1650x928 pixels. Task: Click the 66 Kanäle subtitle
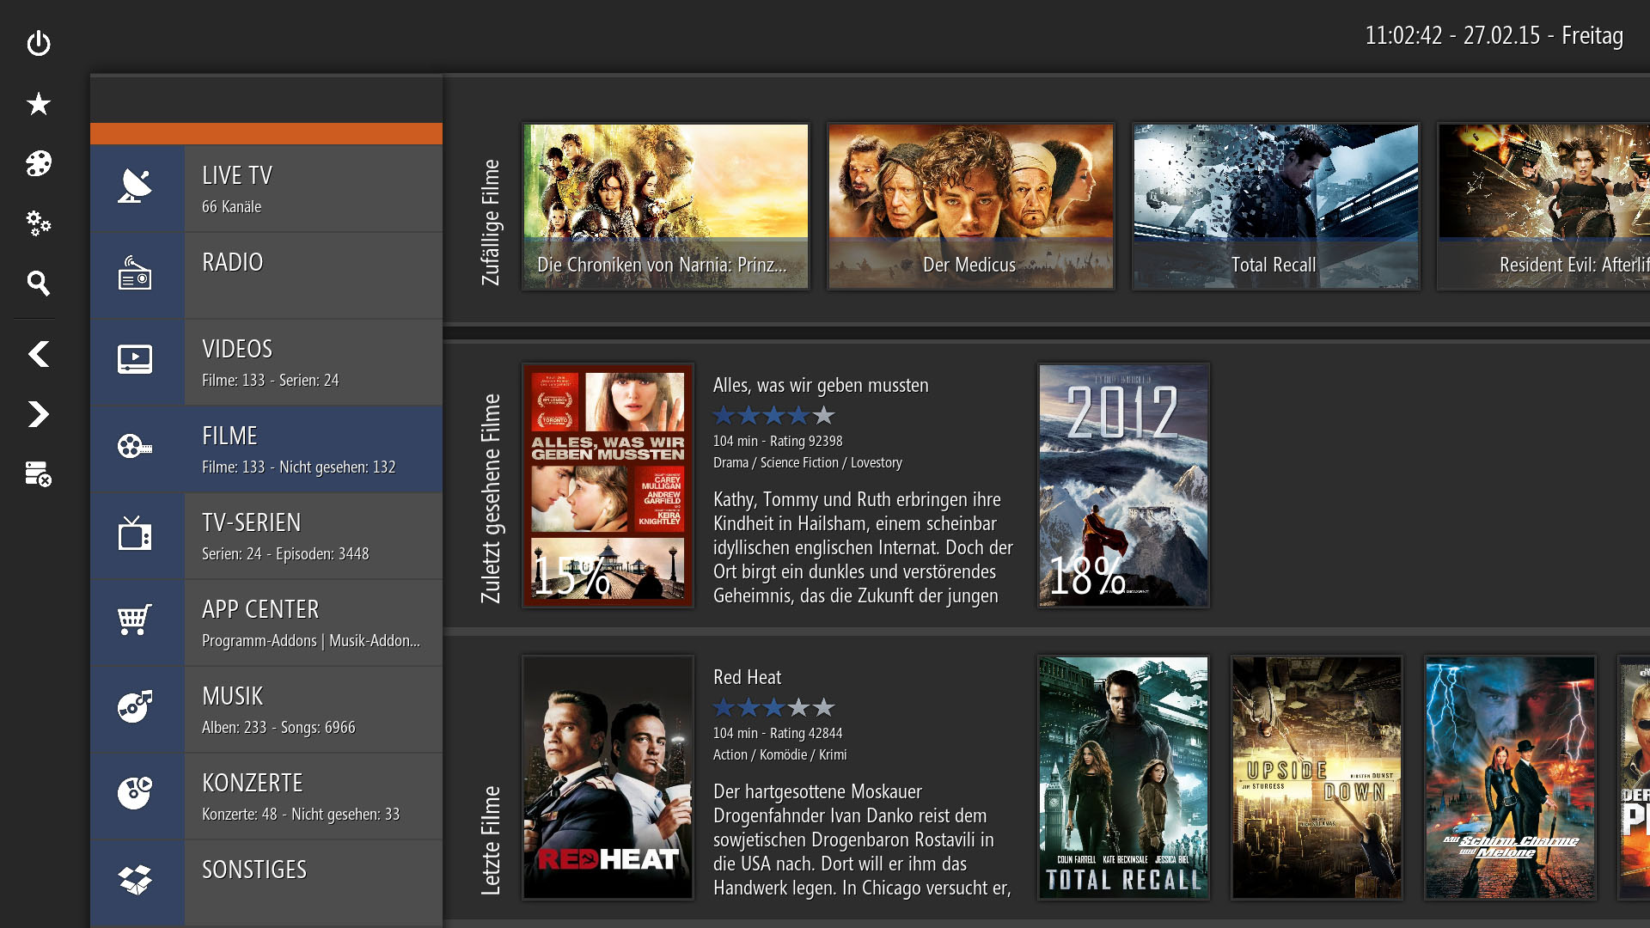pos(231,206)
